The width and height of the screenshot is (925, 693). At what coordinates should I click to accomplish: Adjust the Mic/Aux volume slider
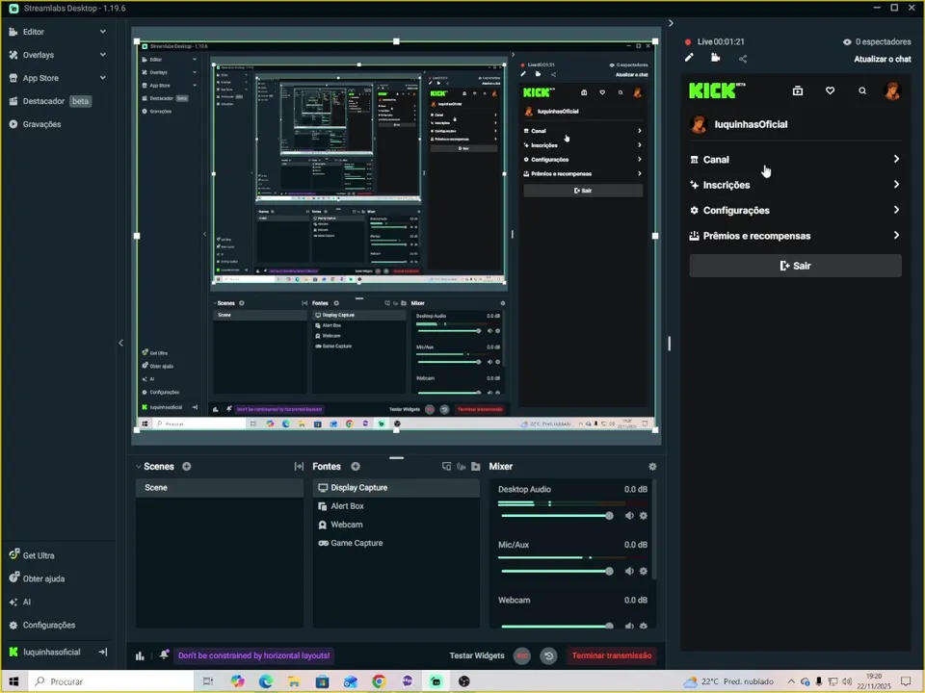pyautogui.click(x=557, y=571)
